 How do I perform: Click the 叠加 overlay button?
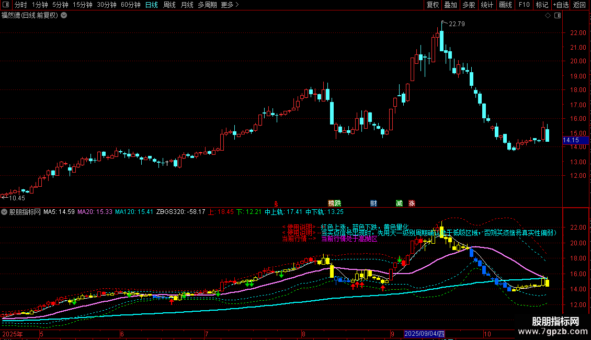pyautogui.click(x=451, y=5)
